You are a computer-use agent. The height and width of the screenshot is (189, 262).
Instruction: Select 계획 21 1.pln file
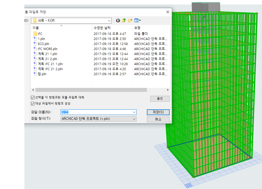coord(45,54)
